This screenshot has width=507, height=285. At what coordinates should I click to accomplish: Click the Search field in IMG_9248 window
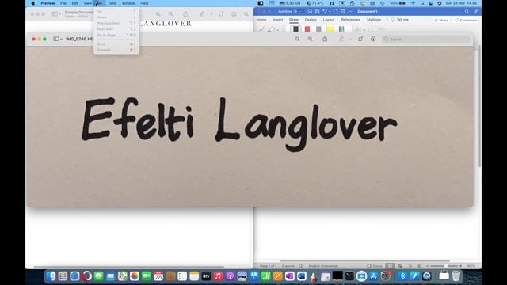point(426,39)
